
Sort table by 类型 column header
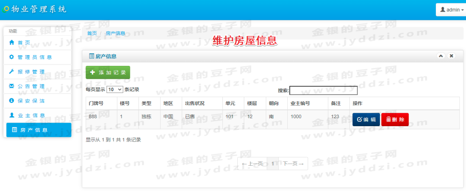tap(149, 103)
